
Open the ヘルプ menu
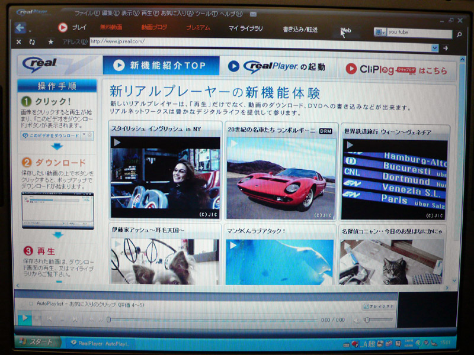(230, 14)
